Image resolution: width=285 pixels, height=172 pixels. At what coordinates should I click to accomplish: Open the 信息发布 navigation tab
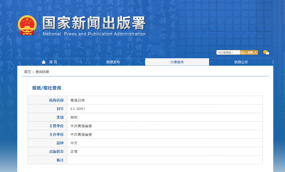[113, 62]
